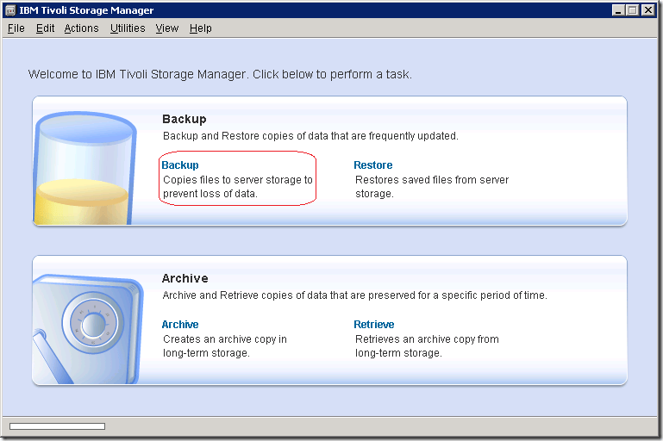Close the IBM Tivoli Storage Manager window

(x=649, y=10)
